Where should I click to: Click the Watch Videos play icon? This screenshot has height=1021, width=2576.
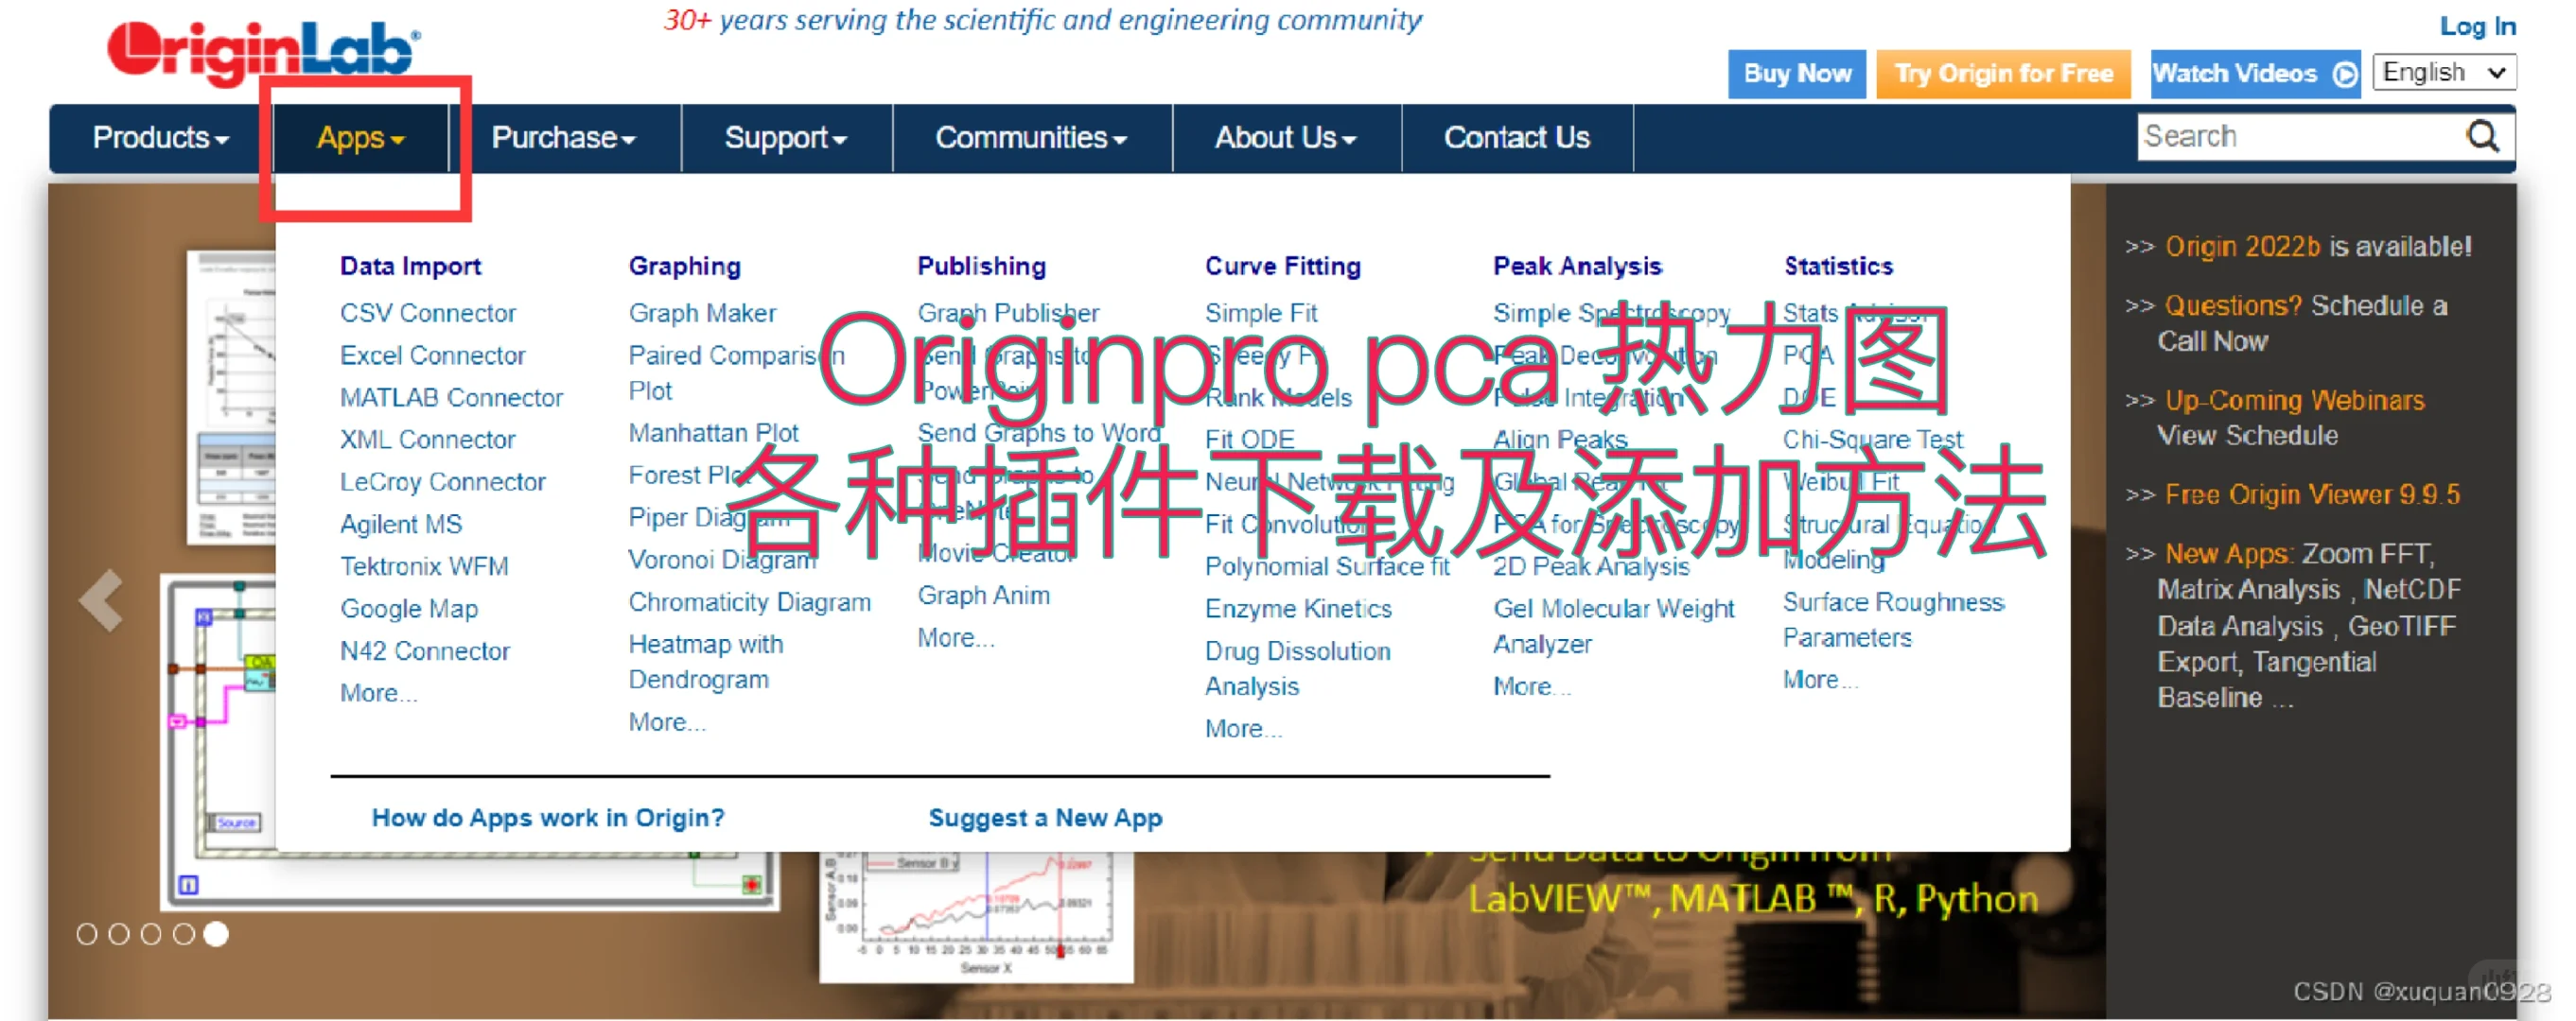2344,73
